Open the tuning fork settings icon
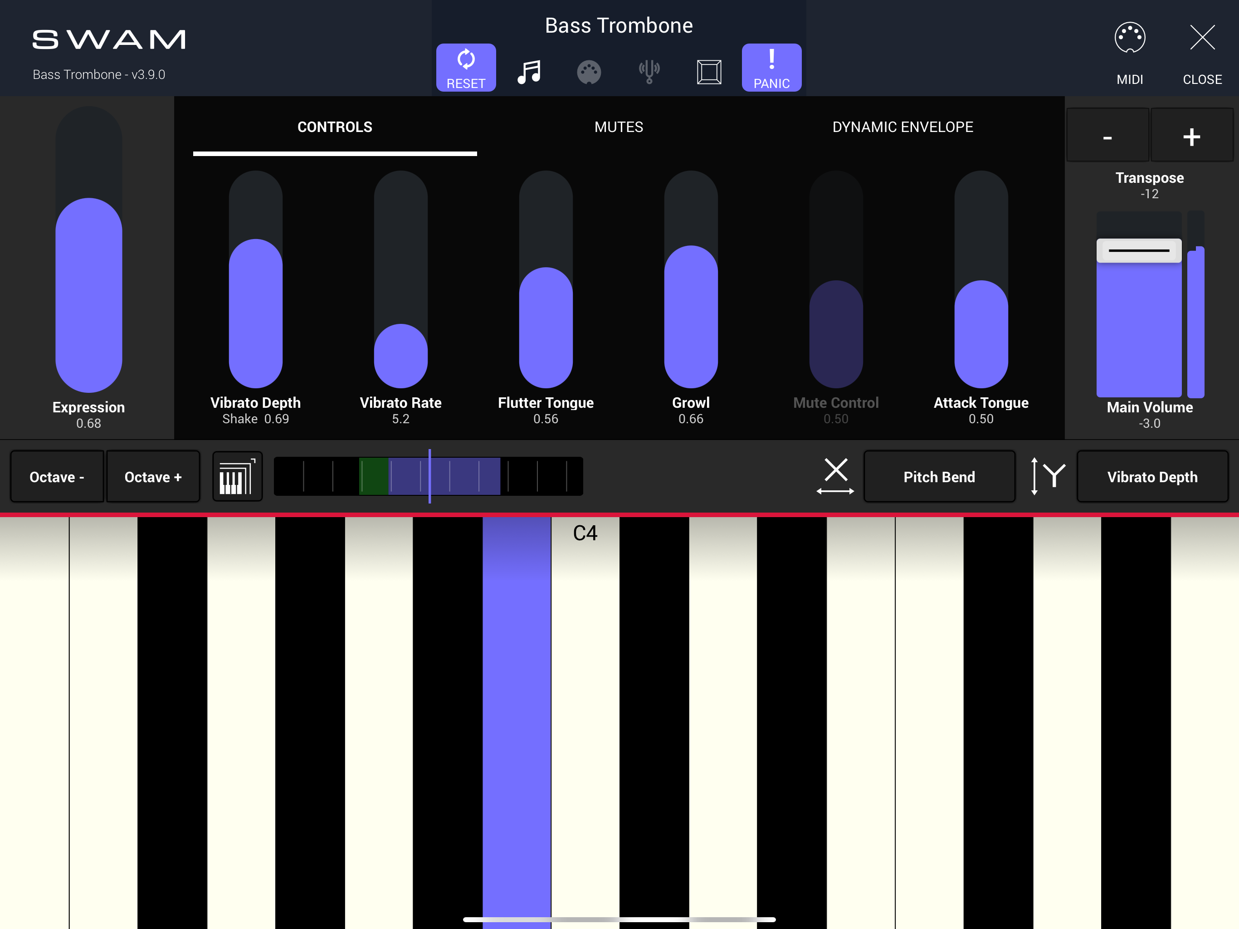 pyautogui.click(x=649, y=72)
